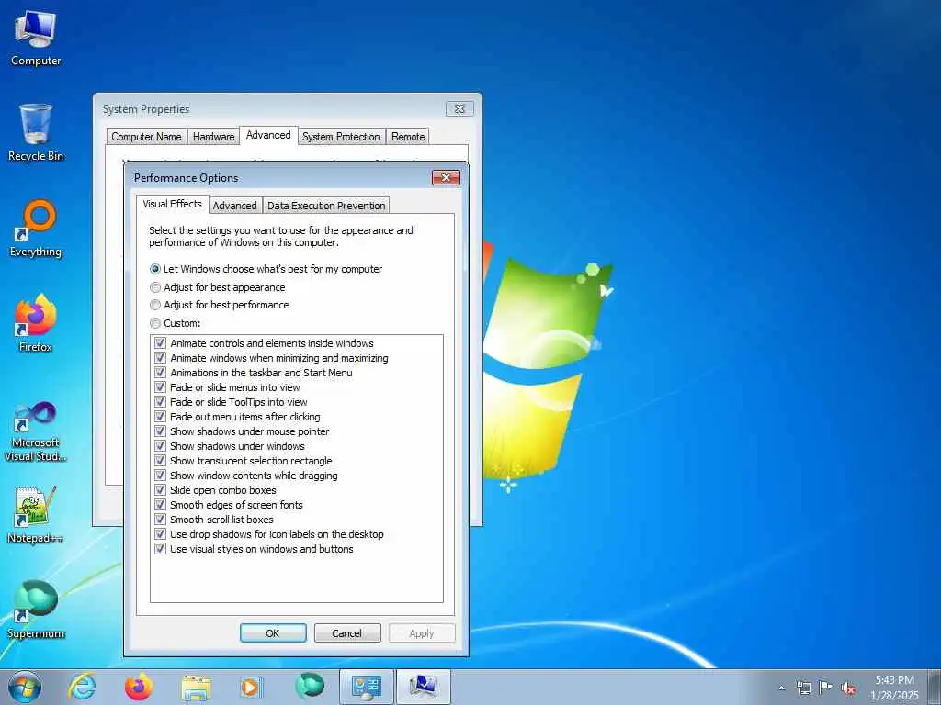Select the Microsoft Visual Studio desktop shortcut
Viewport: 941px width, 705px height.
[36, 431]
